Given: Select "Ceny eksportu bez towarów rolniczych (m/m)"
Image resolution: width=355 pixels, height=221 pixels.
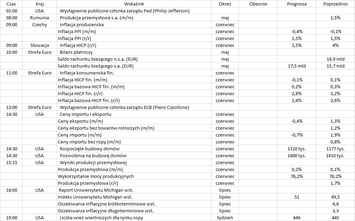Looking at the screenshot, I should coord(106,128).
